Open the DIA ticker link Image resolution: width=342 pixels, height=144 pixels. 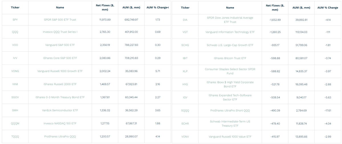coord(185,20)
